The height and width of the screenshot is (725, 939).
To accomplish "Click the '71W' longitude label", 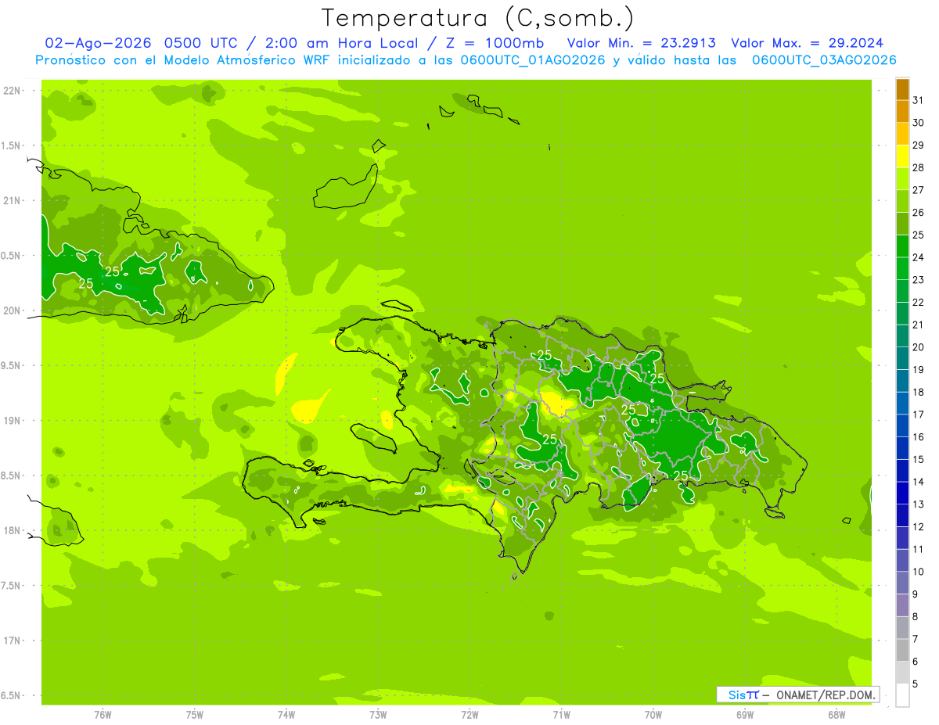I will pos(561,715).
